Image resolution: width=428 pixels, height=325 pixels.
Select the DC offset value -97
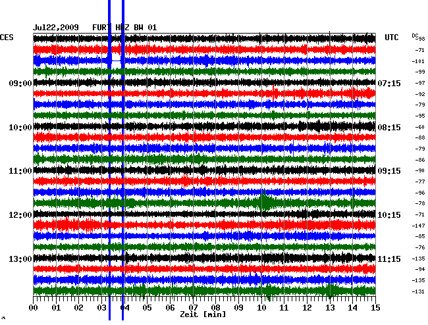tap(420, 83)
